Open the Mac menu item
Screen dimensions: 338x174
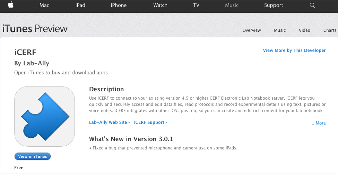coord(44,5)
